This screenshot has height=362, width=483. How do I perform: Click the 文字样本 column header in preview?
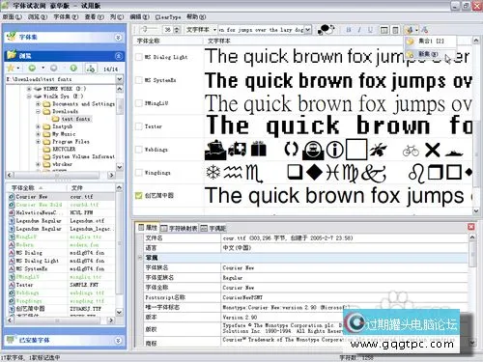click(x=336, y=41)
